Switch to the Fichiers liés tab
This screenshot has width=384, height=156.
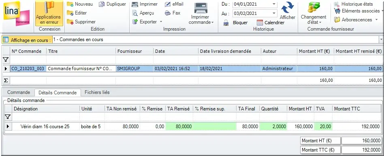[97, 92]
